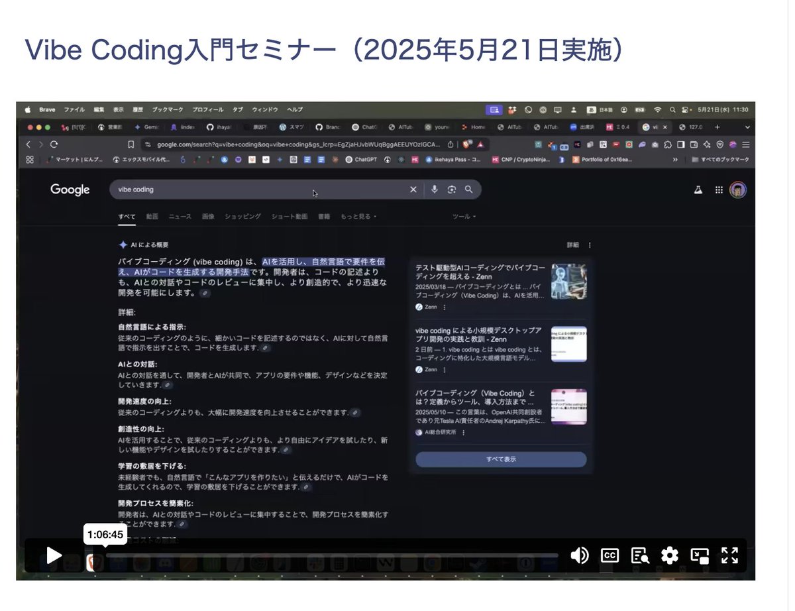Open the video transcript search icon
This screenshot has width=795, height=611.
coord(640,555)
